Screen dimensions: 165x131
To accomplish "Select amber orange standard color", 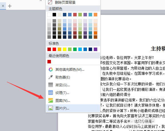I will coord(59,49).
